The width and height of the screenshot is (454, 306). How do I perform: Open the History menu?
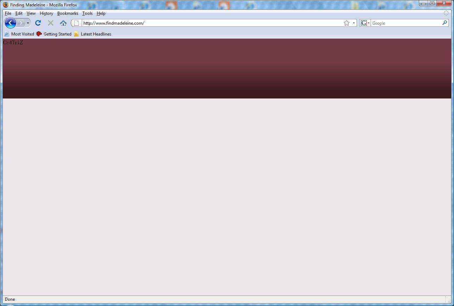(46, 13)
